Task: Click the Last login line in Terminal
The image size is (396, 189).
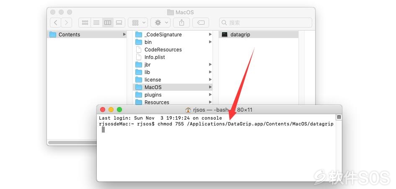Action: click(x=160, y=118)
